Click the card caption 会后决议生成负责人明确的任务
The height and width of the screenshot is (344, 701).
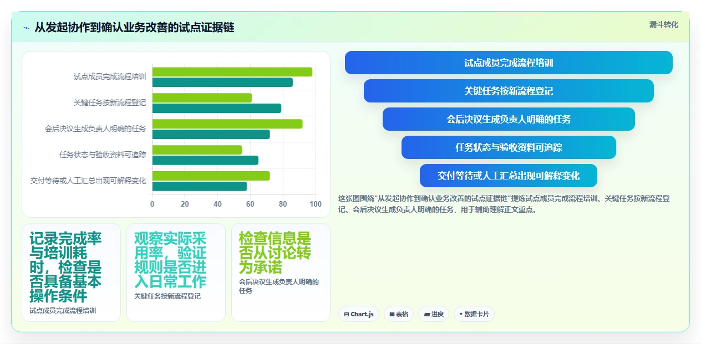coord(279,286)
